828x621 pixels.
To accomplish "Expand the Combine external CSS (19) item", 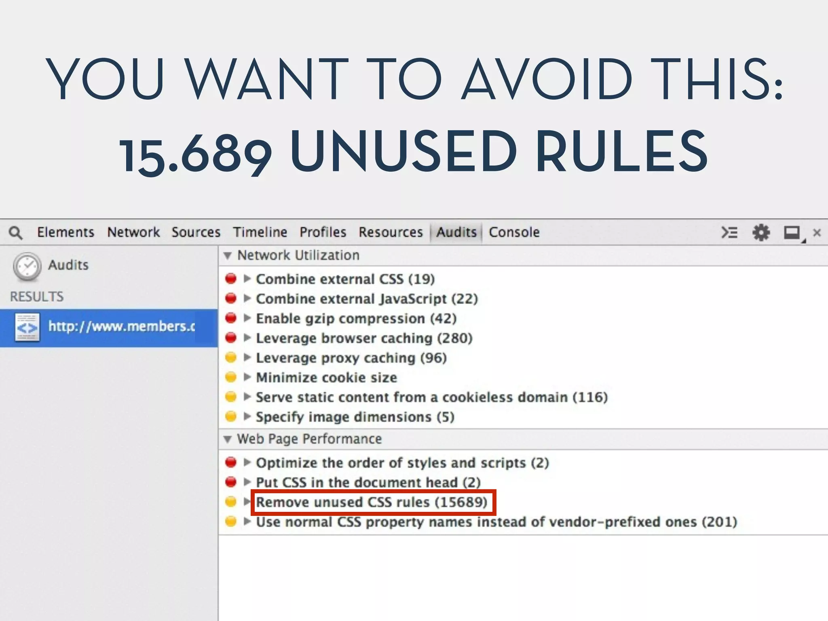I will pyautogui.click(x=247, y=279).
